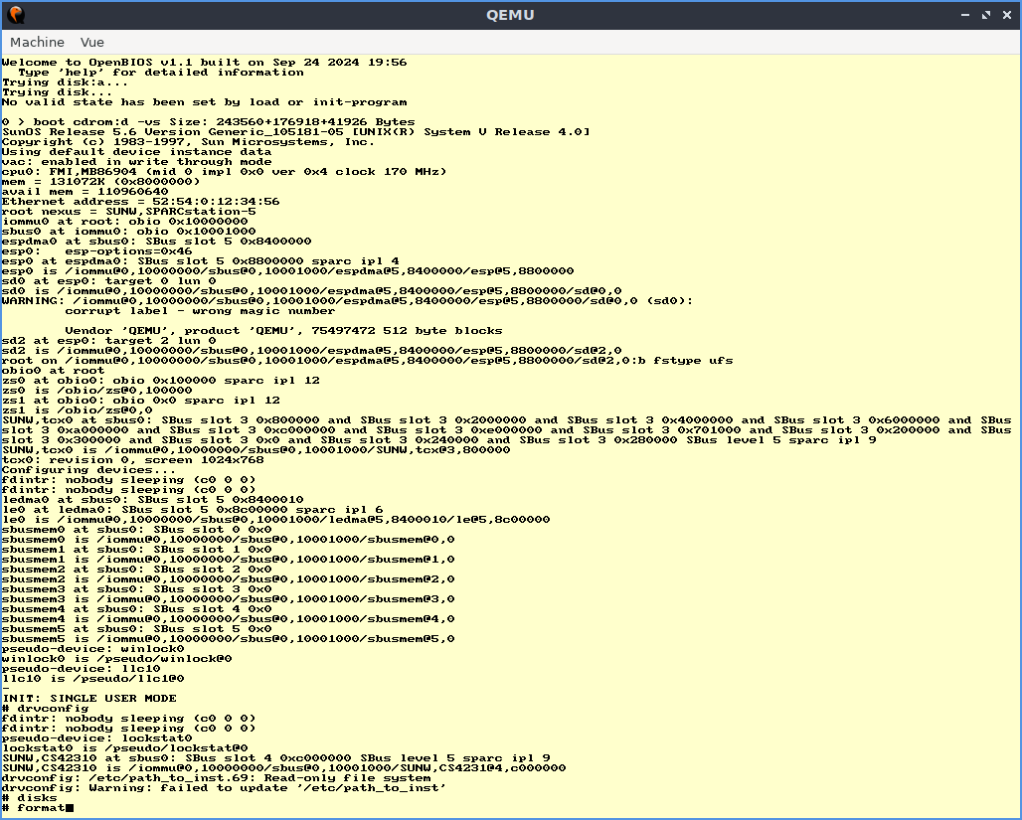This screenshot has width=1022, height=820.
Task: Click the 'tcx0: revision 0, screen 1024x768' line
Action: click(x=133, y=459)
